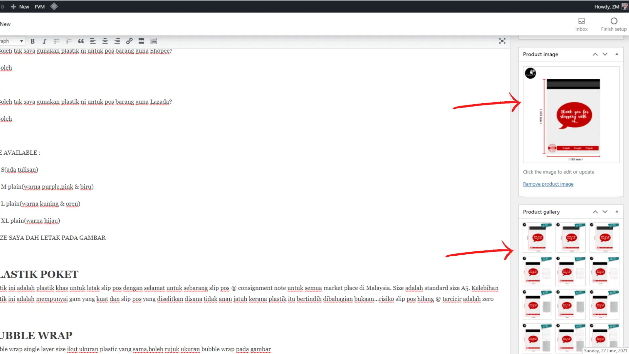Viewport: 629px width, 354px height.
Task: Click the question mentioning Lazada
Action: pyautogui.click(x=86, y=102)
